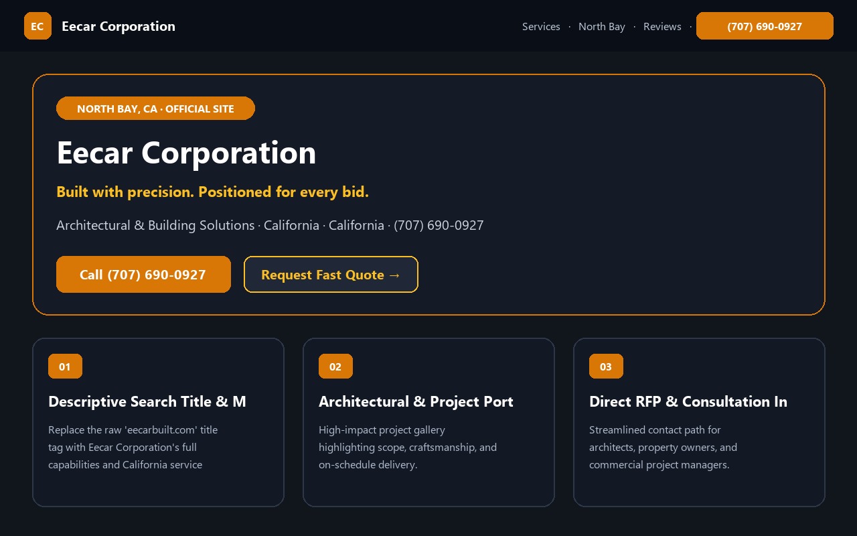Select the large Eecar Corporation hero heading
The width and height of the screenshot is (857, 536).
point(186,153)
